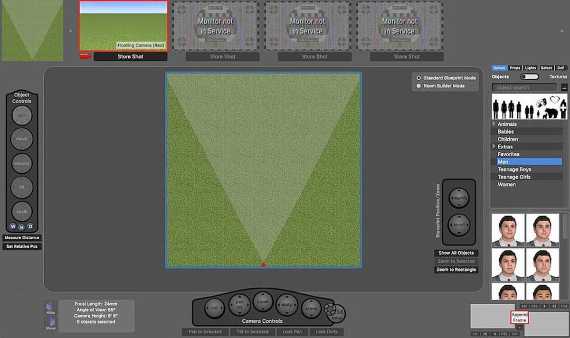Image resolution: width=570 pixels, height=338 pixels.
Task: Expand the Extras category
Action: (494, 147)
